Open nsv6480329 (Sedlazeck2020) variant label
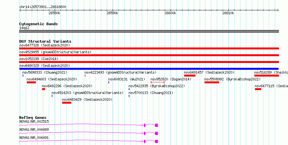The width and height of the screenshot is (288, 145). pos(45,66)
